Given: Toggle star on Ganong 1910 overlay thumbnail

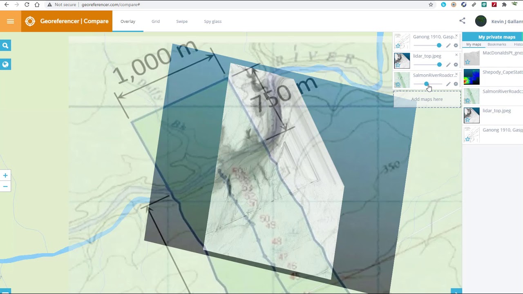Looking at the screenshot, I should pyautogui.click(x=398, y=46).
